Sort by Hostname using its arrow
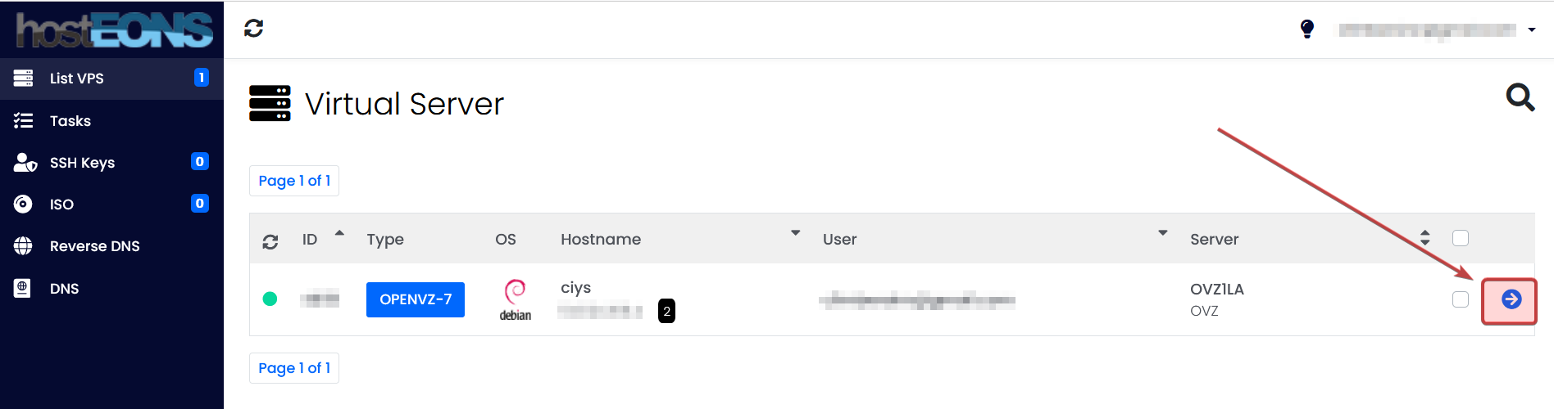Image resolution: width=1554 pixels, height=409 pixels. pyautogui.click(x=795, y=234)
